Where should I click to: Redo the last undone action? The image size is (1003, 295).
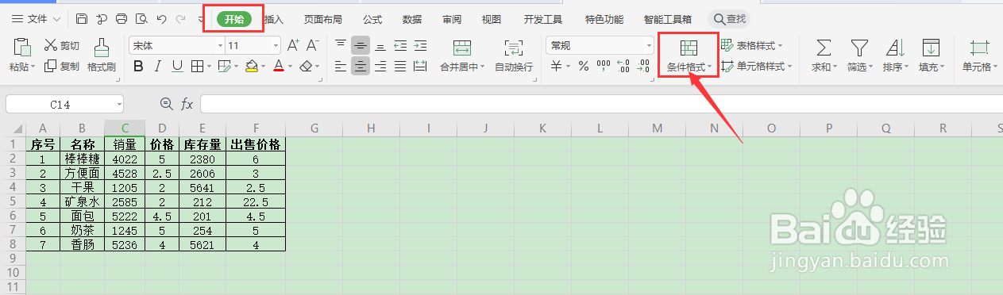click(x=181, y=18)
